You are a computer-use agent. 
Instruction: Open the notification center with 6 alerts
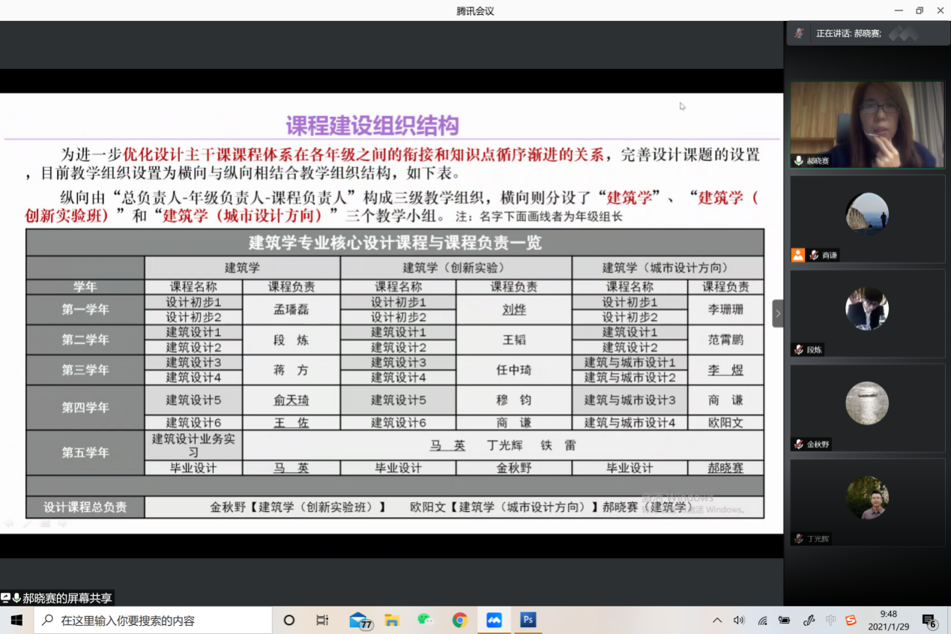pyautogui.click(x=929, y=621)
